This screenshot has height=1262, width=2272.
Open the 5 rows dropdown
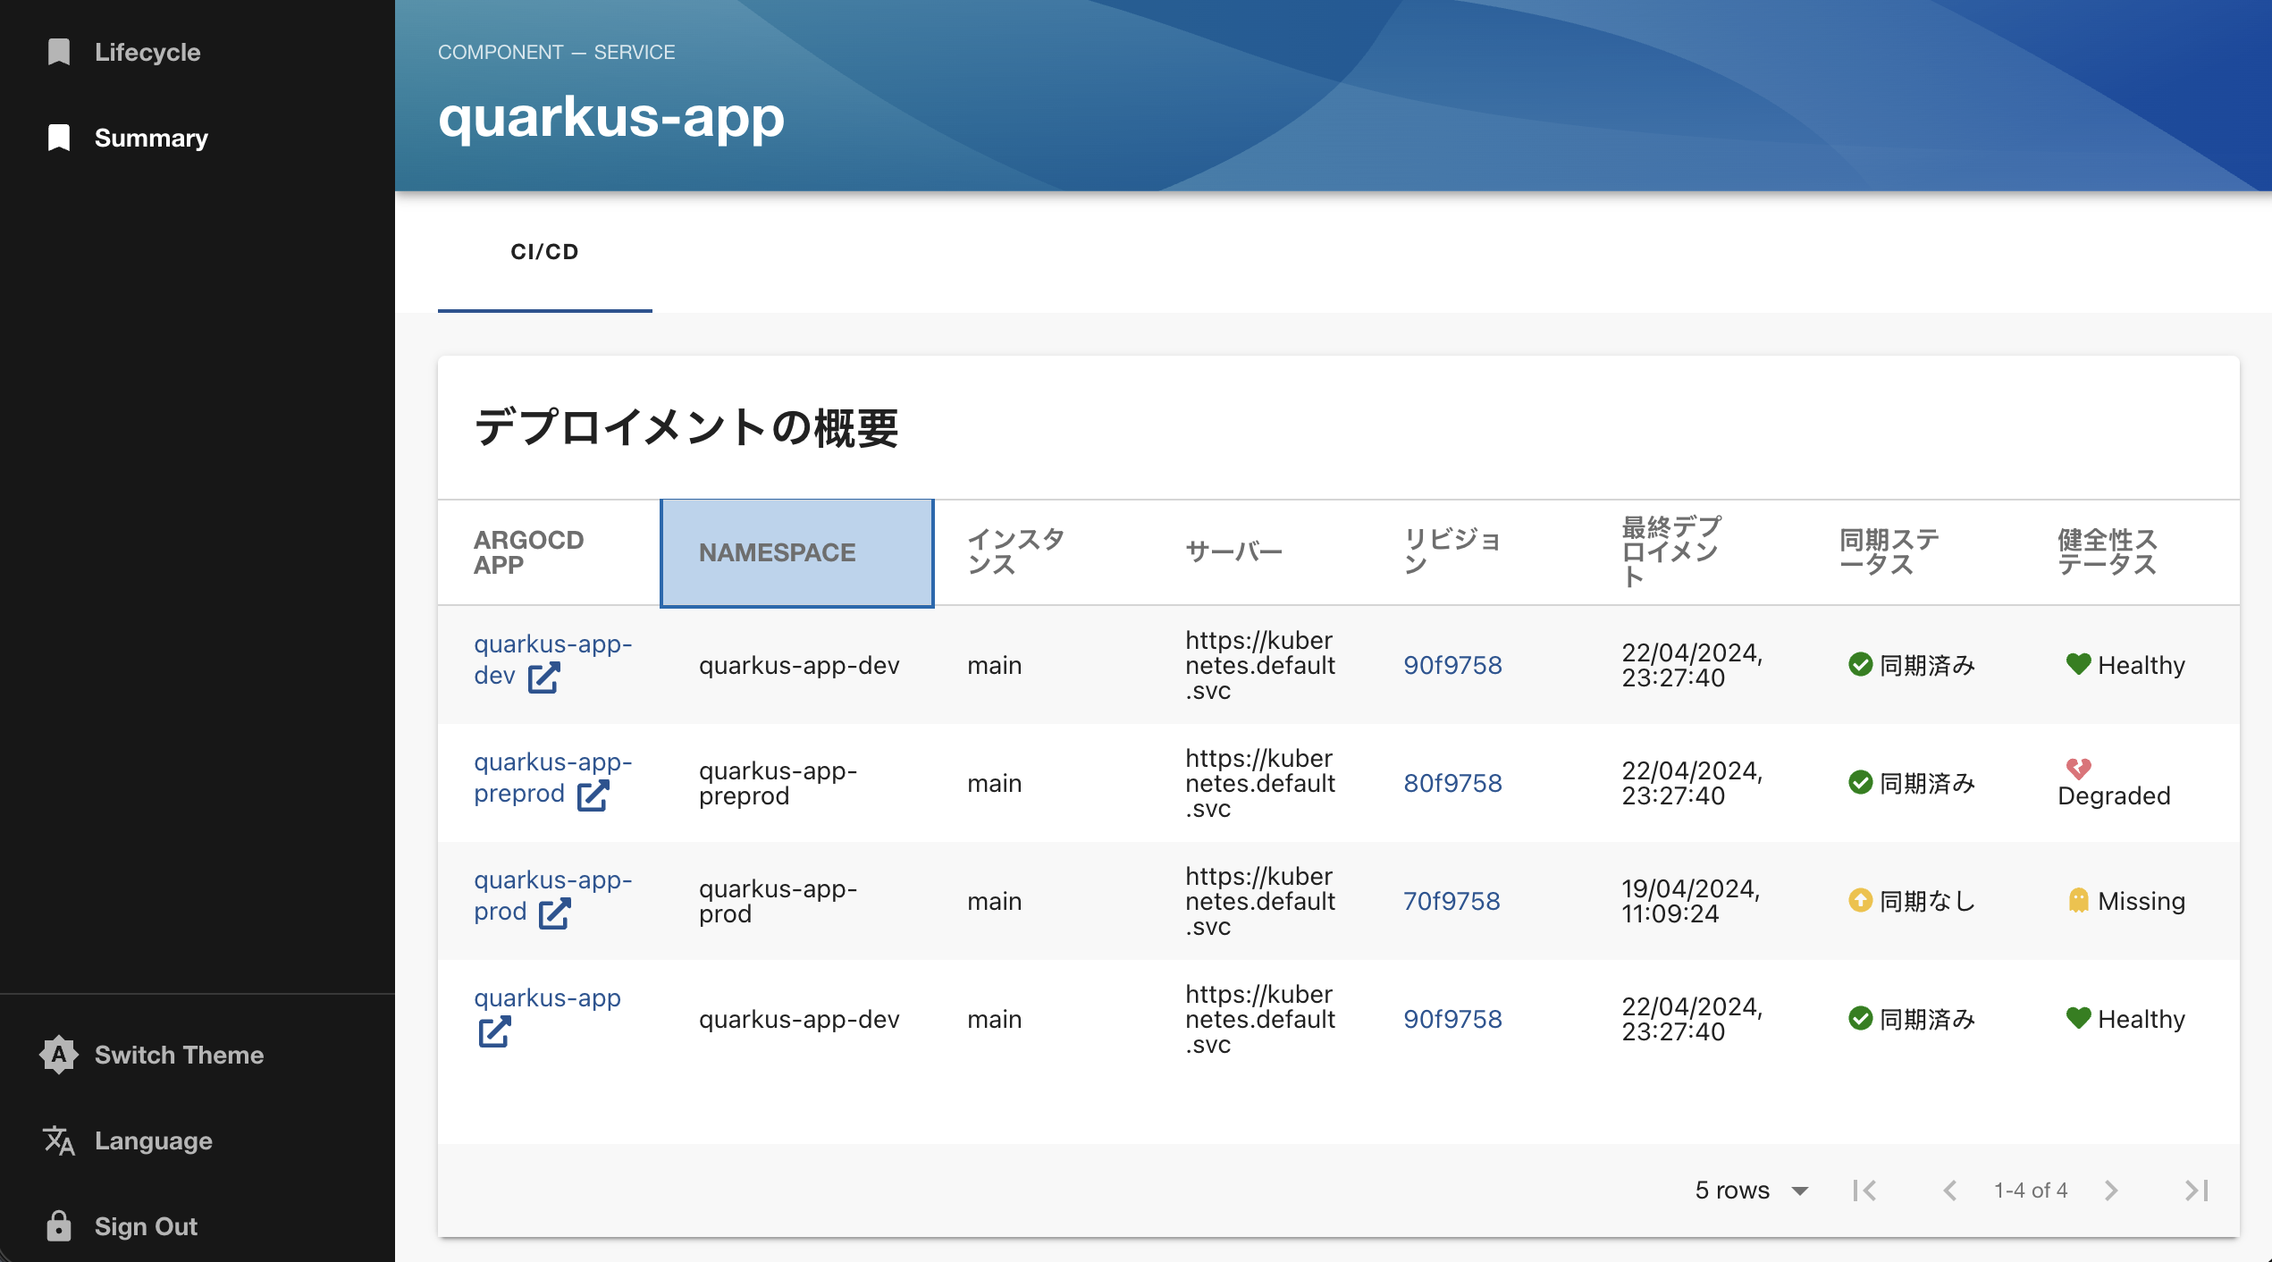[1752, 1190]
